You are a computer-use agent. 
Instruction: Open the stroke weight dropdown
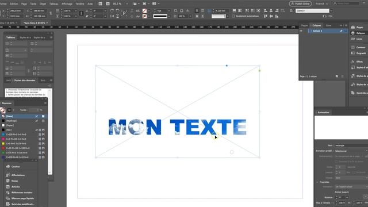[x=169, y=11]
